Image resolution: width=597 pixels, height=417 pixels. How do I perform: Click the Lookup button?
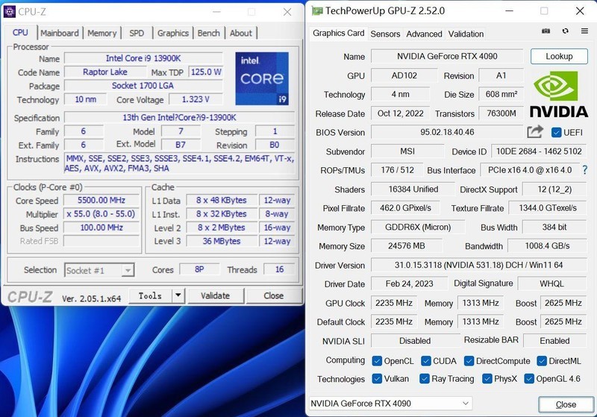[x=558, y=57]
